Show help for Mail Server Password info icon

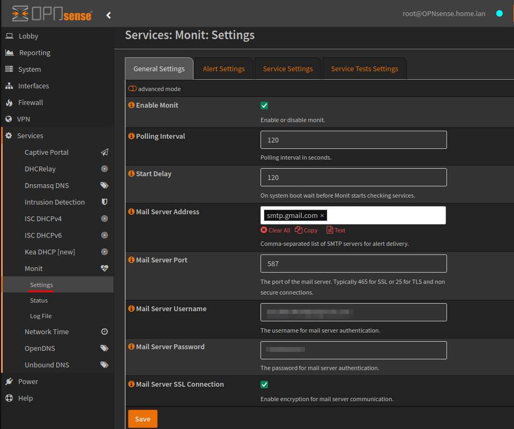point(131,347)
